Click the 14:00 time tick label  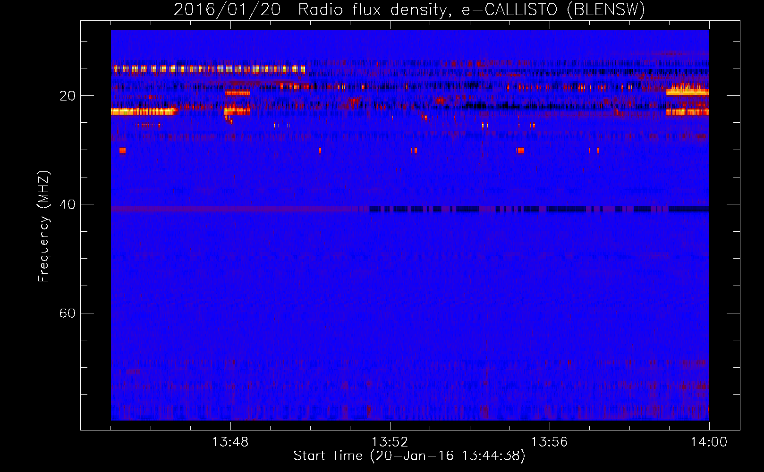coord(709,442)
